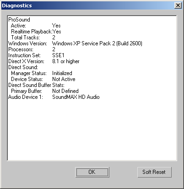The height and width of the screenshot is (189, 184).
Task: Click the Active: Yes line
Action: pos(36,26)
